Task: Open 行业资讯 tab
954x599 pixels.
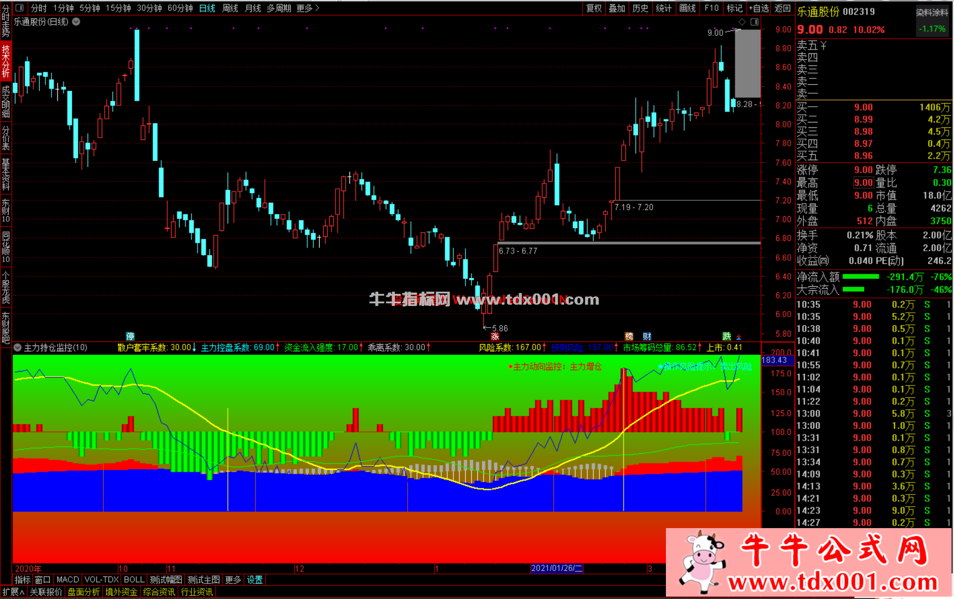Action: point(197,592)
